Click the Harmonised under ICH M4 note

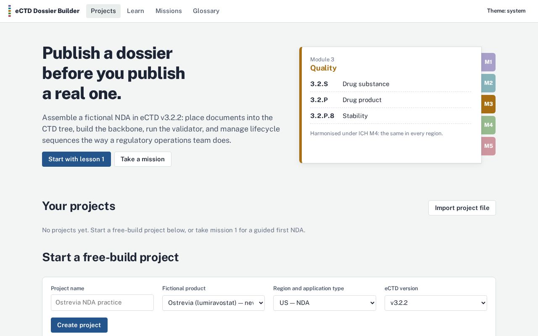click(377, 134)
